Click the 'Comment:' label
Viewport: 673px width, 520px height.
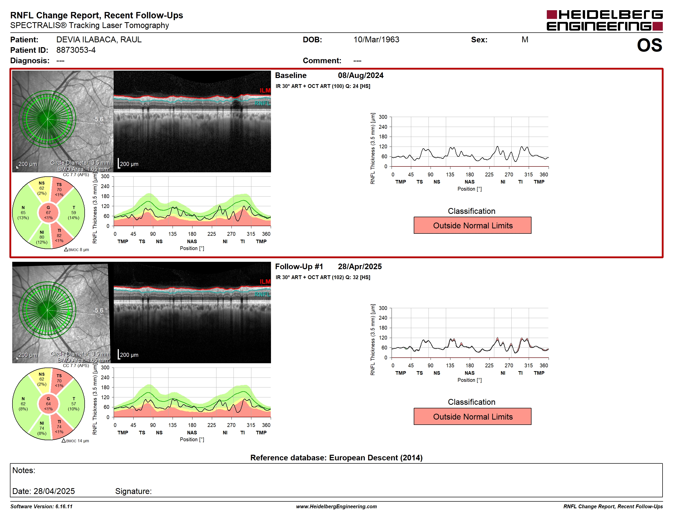tap(322, 60)
